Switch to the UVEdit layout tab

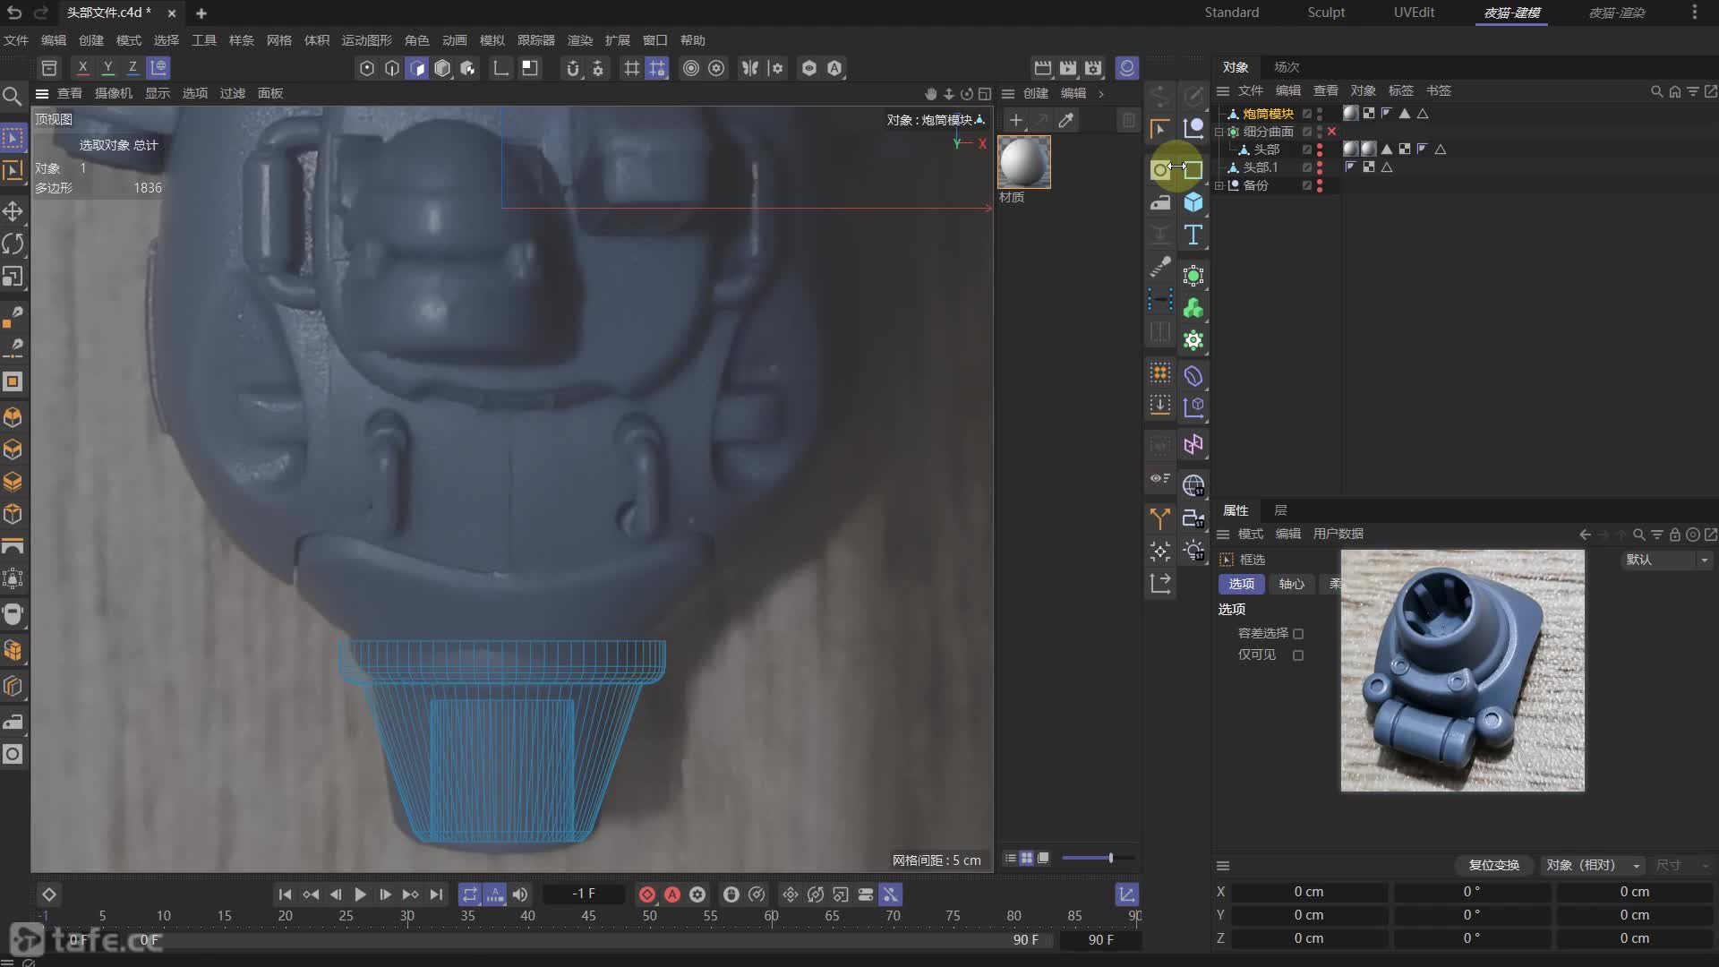coord(1414,13)
